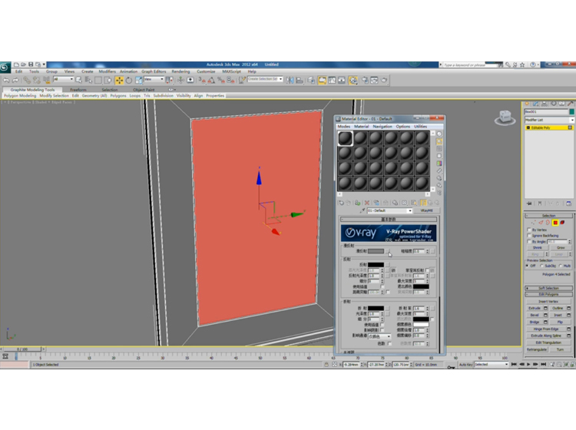Click the red X reset material icon
The height and width of the screenshot is (430, 576).
coord(367,203)
